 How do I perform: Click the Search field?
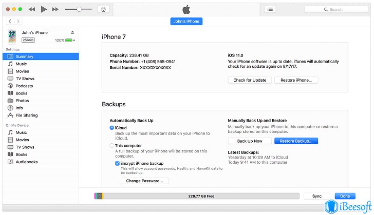click(x=336, y=9)
